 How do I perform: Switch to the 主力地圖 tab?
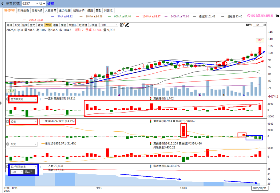(x=65, y=10)
